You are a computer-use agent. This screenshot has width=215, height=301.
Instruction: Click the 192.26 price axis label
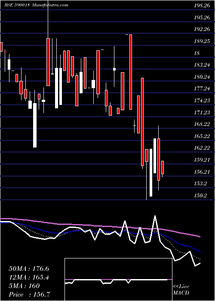(x=202, y=29)
